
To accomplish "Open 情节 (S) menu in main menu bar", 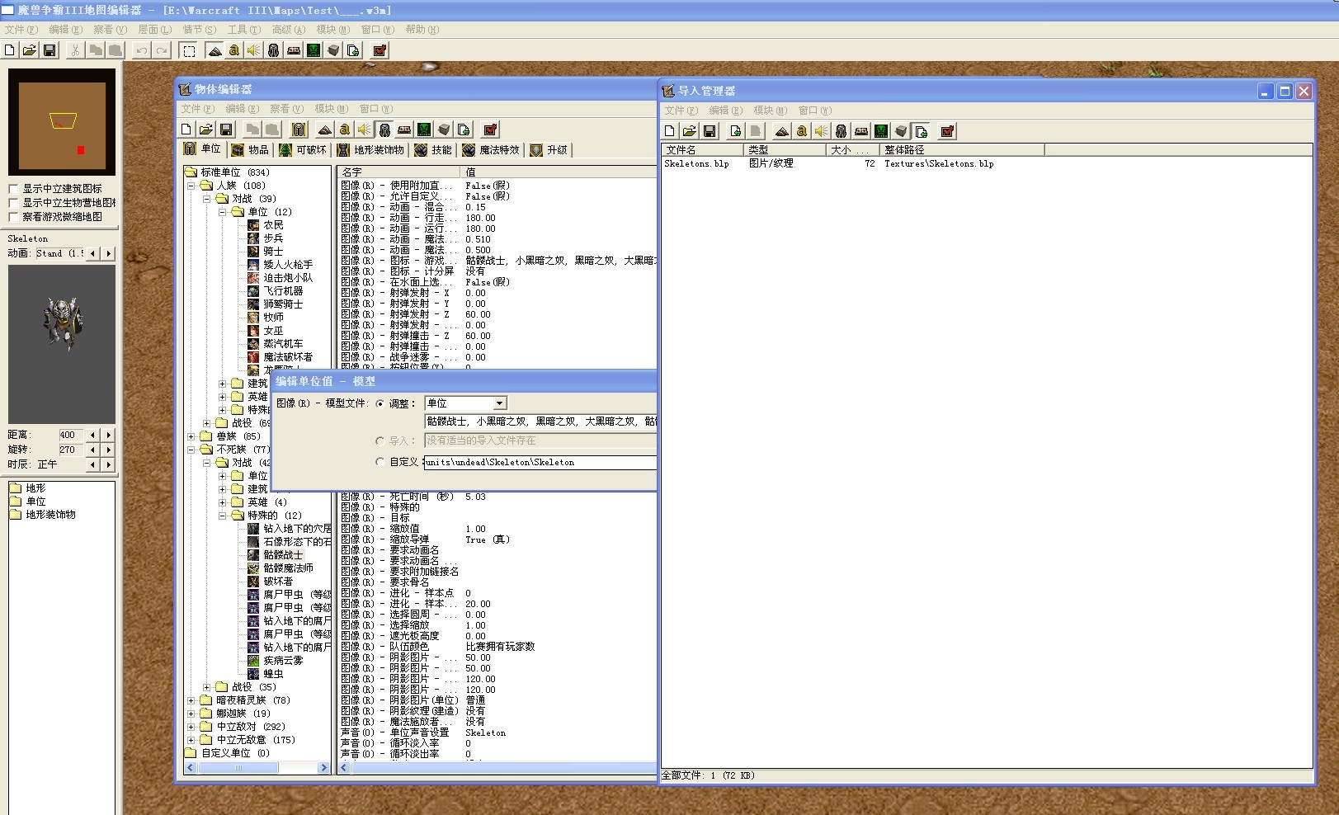I will point(199,30).
